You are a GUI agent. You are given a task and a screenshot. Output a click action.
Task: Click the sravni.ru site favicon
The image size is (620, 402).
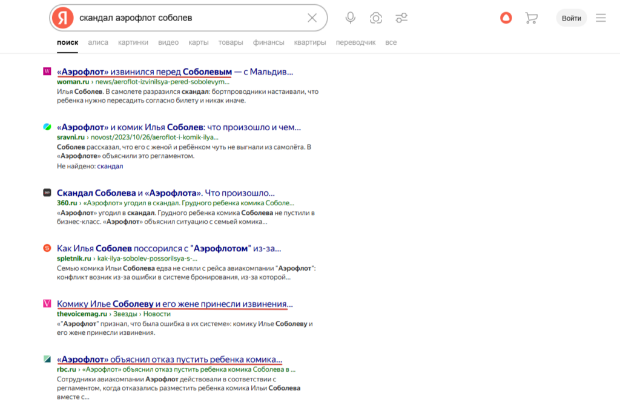pos(47,127)
